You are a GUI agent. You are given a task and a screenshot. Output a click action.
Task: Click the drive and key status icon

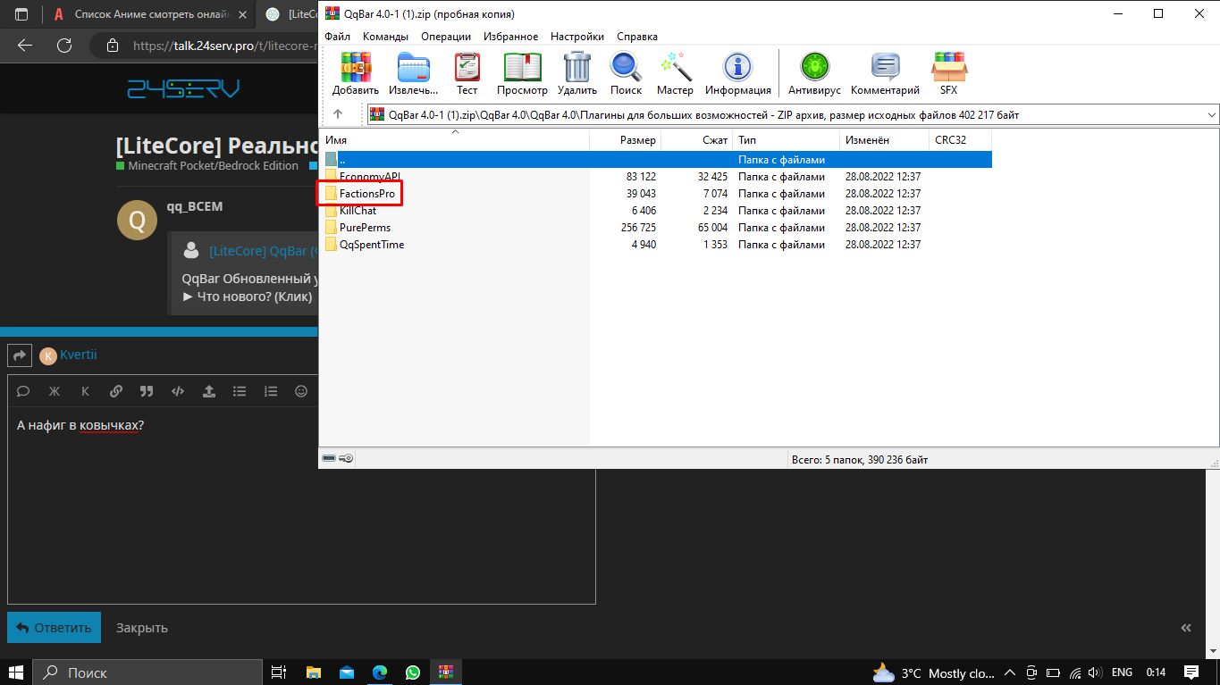point(338,458)
